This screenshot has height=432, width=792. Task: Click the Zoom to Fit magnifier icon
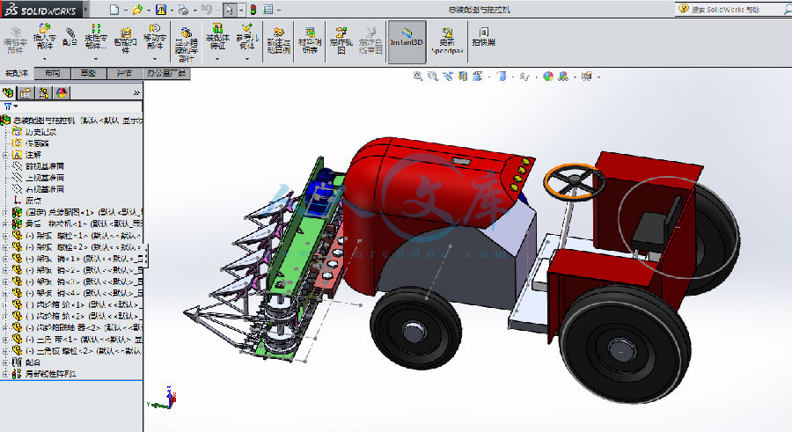[418, 77]
